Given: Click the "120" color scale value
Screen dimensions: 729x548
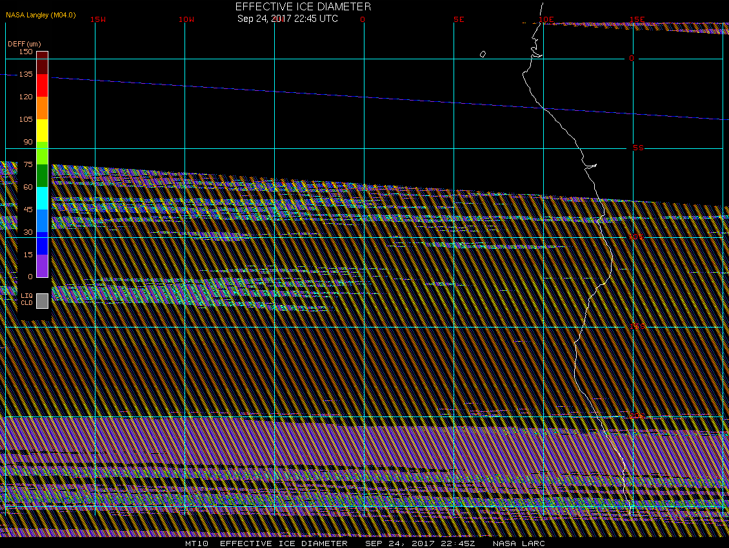Looking at the screenshot, I should click(26, 97).
